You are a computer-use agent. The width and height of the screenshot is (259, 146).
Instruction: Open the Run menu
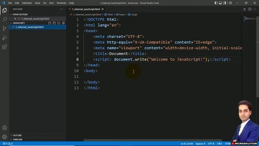51,3
